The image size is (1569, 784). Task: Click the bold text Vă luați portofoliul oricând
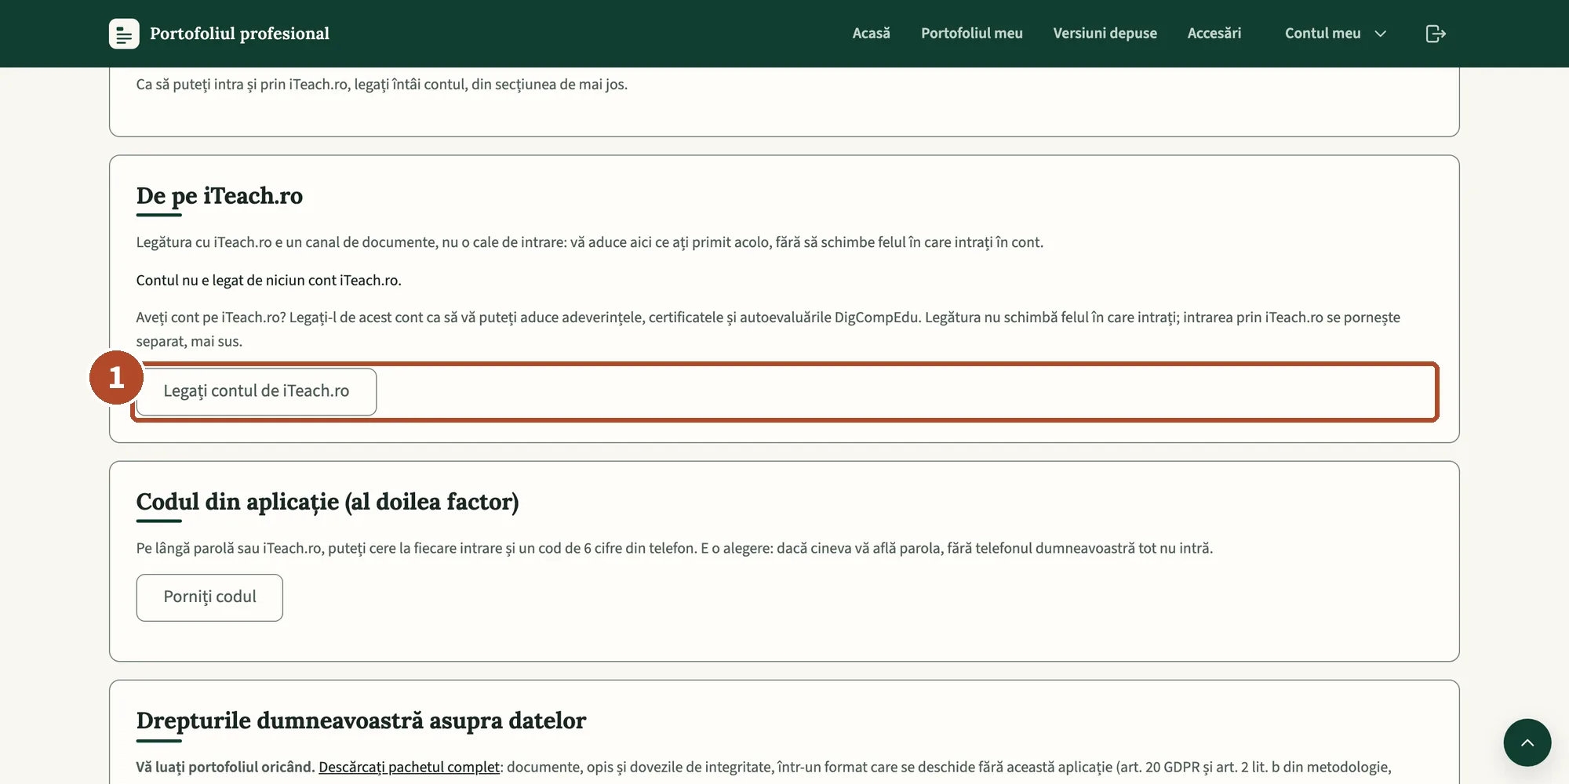(225, 767)
